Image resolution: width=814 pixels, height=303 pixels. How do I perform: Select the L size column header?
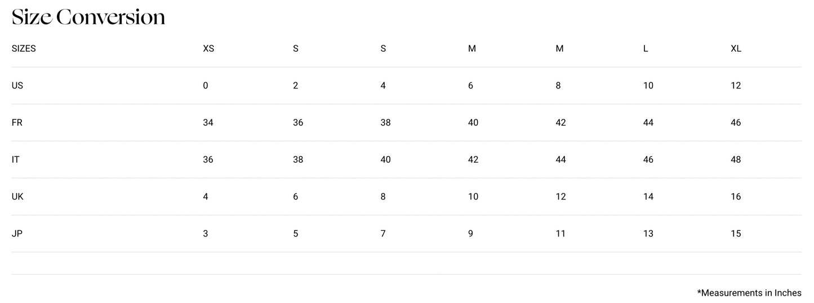646,48
